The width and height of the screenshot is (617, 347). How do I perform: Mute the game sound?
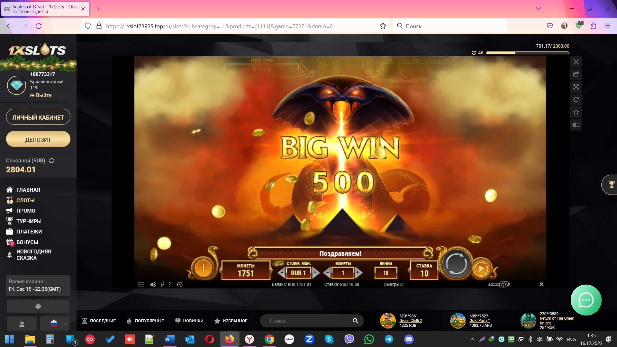pyautogui.click(x=153, y=284)
